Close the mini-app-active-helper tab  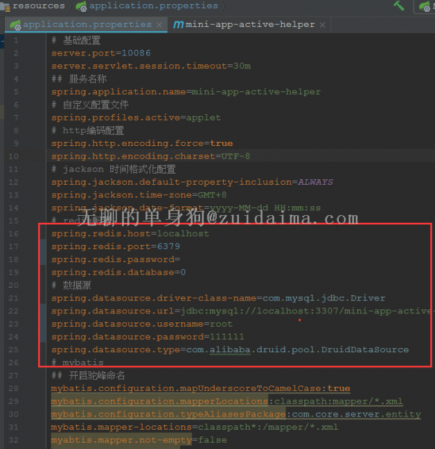click(x=326, y=25)
